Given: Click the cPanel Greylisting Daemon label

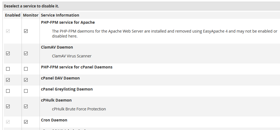Looking at the screenshot, I should point(67,89).
